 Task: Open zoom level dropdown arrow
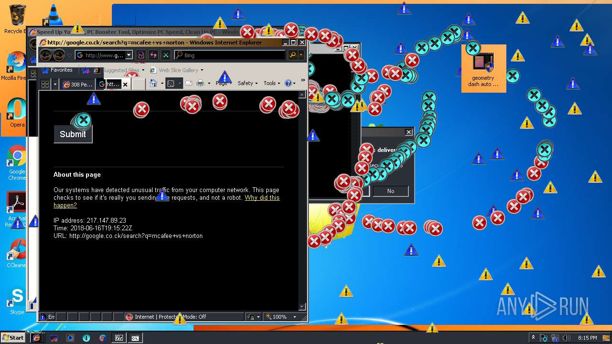[x=295, y=317]
